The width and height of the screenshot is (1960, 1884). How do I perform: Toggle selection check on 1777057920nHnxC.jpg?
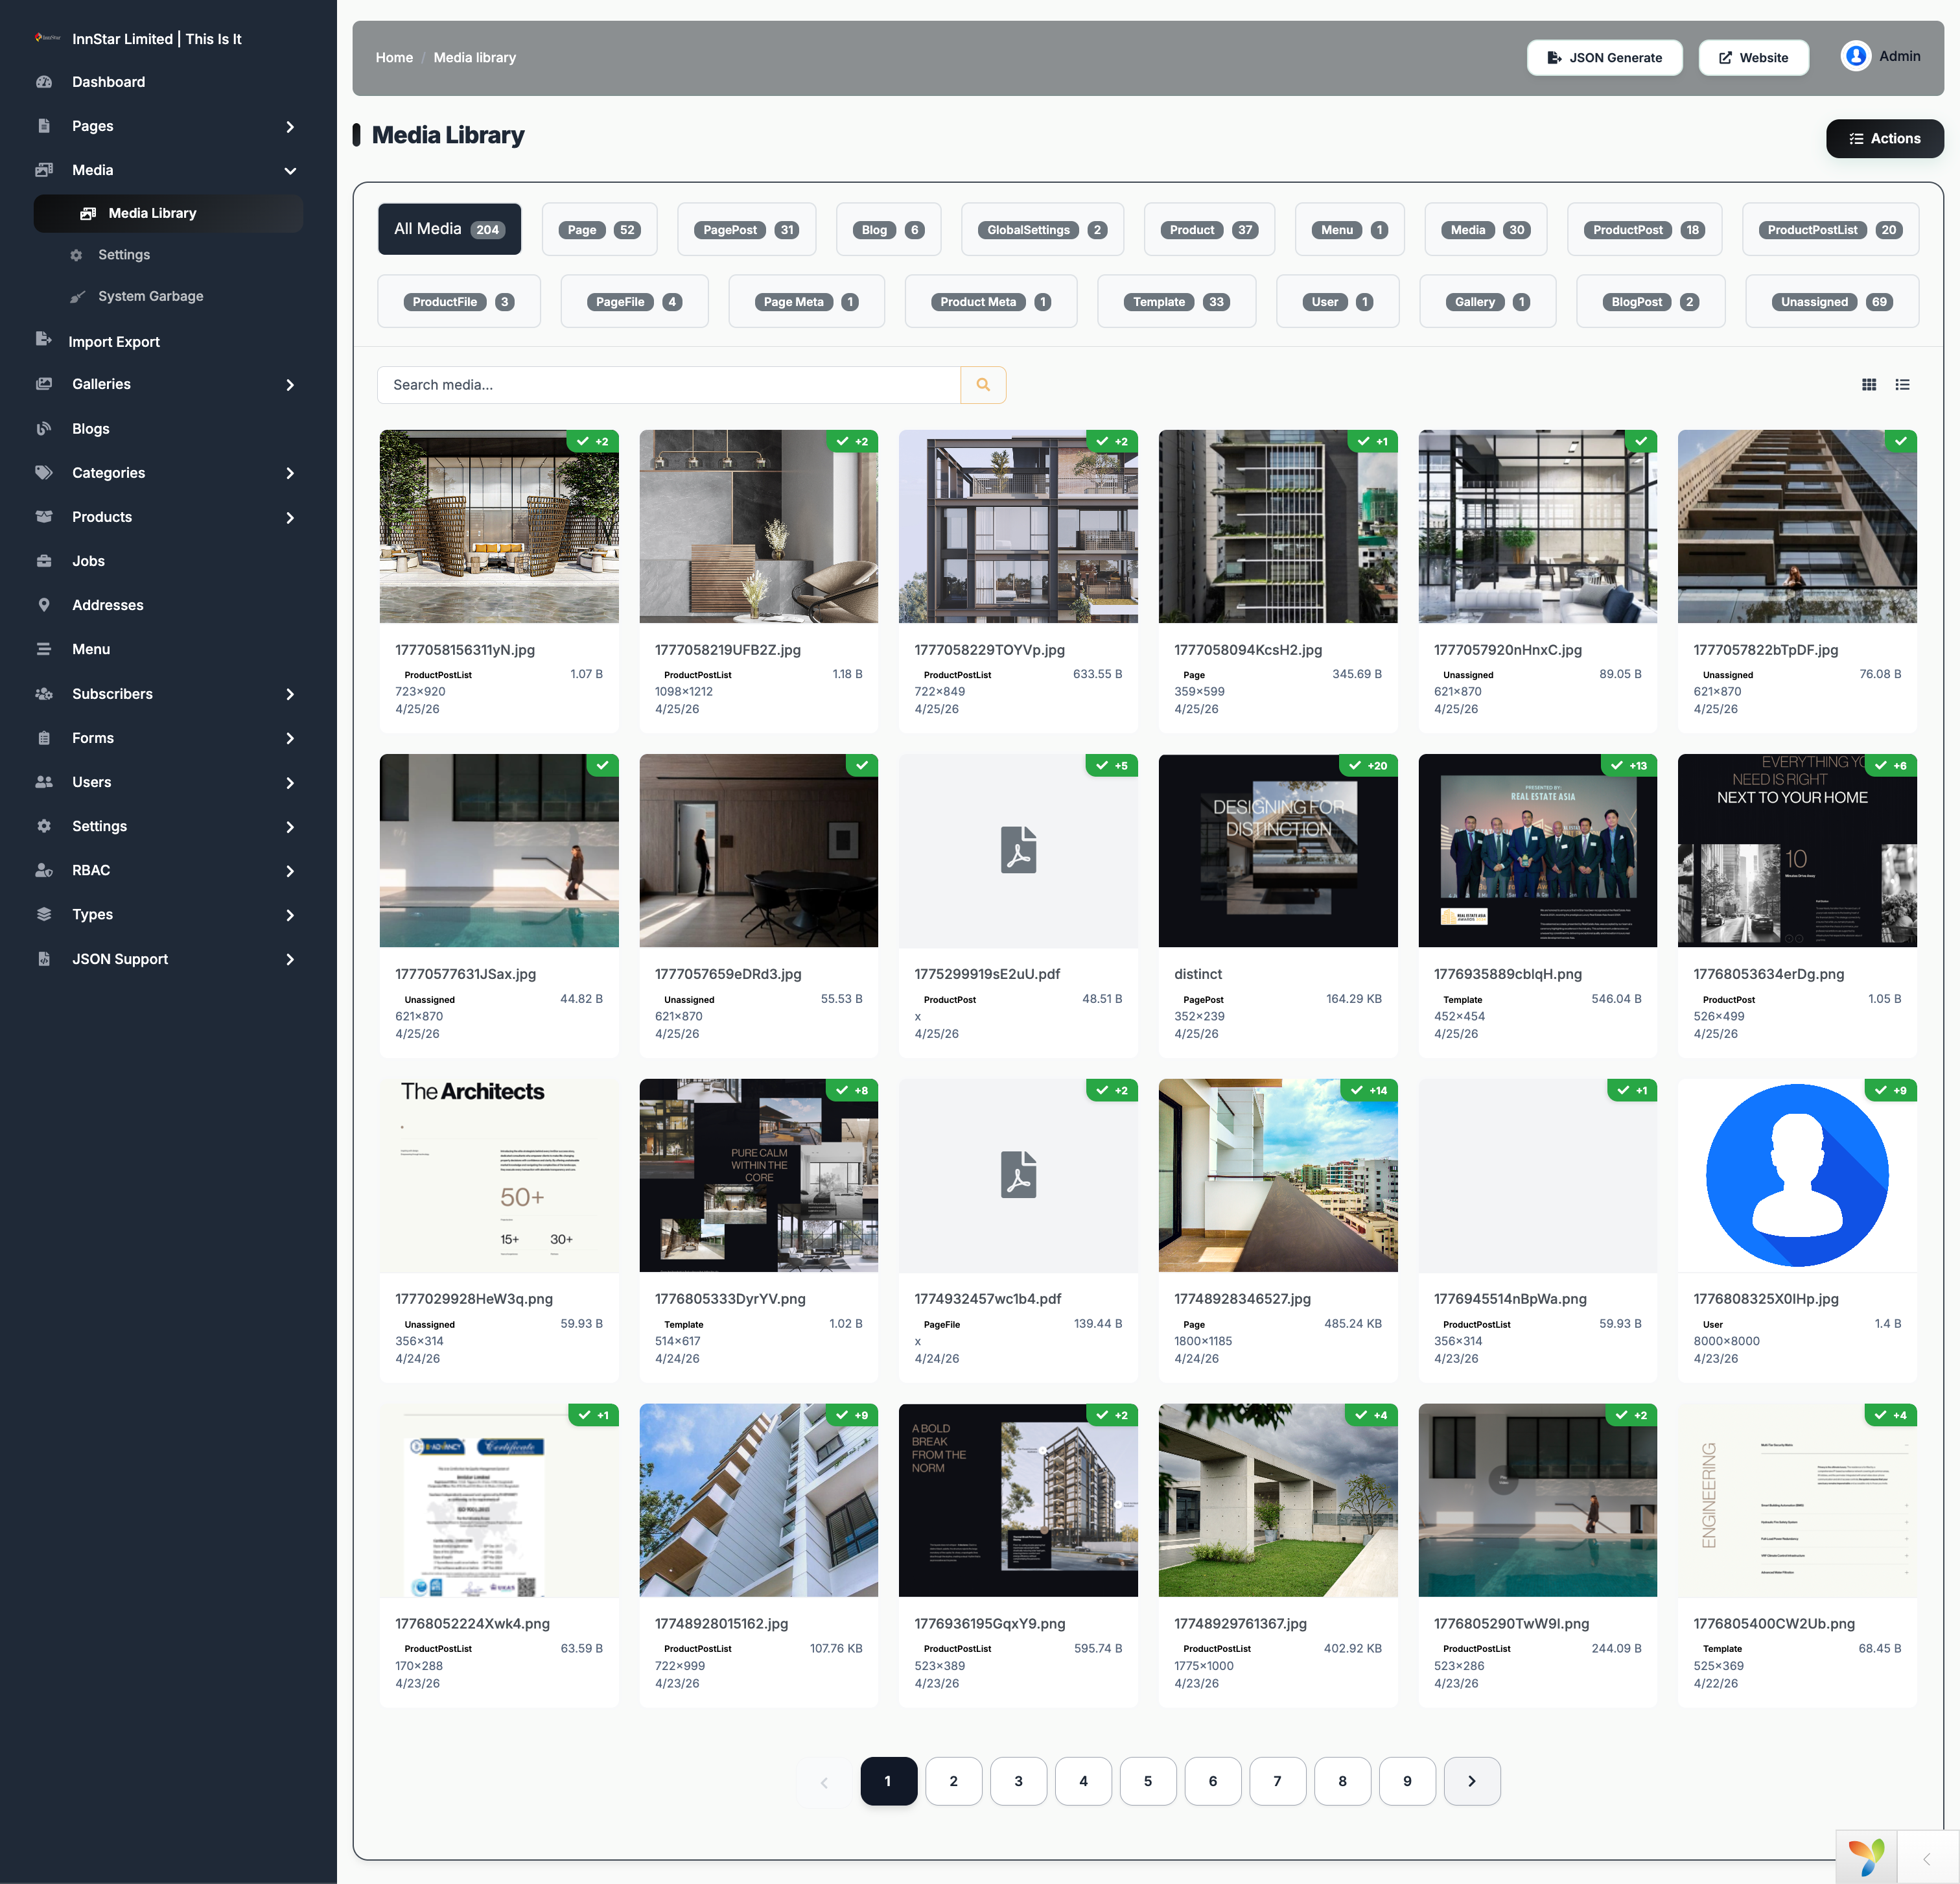point(1641,441)
